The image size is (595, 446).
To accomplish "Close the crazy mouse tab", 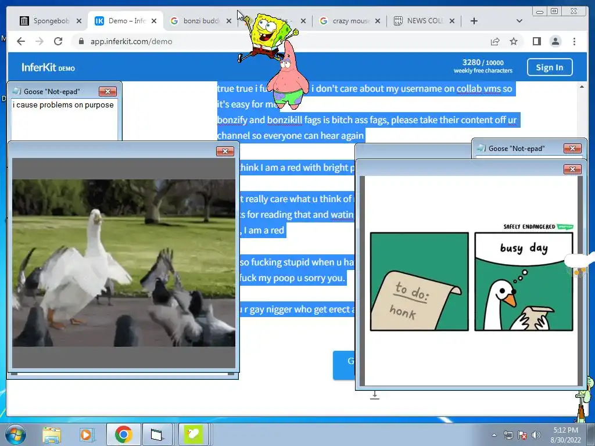I will point(378,21).
